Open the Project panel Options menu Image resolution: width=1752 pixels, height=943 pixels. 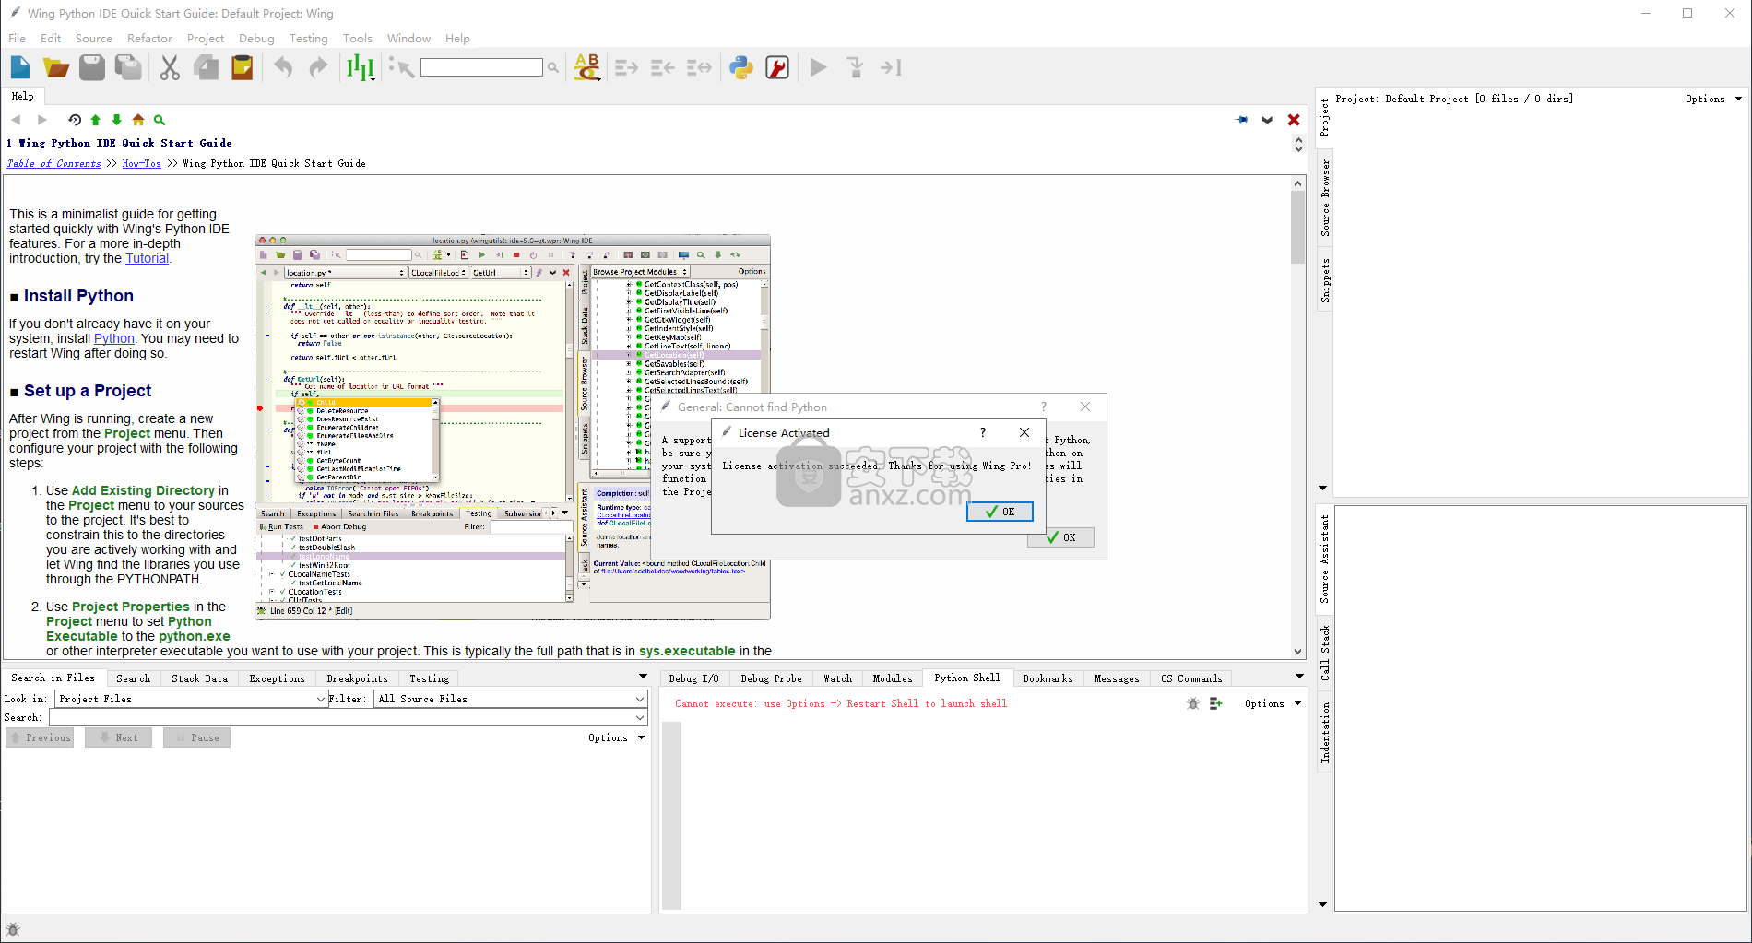(x=1713, y=99)
